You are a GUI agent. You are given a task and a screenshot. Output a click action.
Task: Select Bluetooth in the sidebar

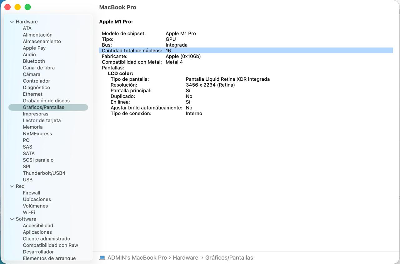pos(34,61)
